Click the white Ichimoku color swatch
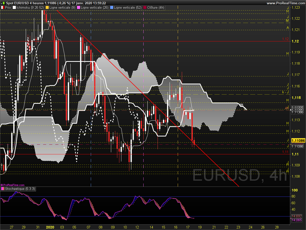The image size is (306, 230). tap(14, 8)
